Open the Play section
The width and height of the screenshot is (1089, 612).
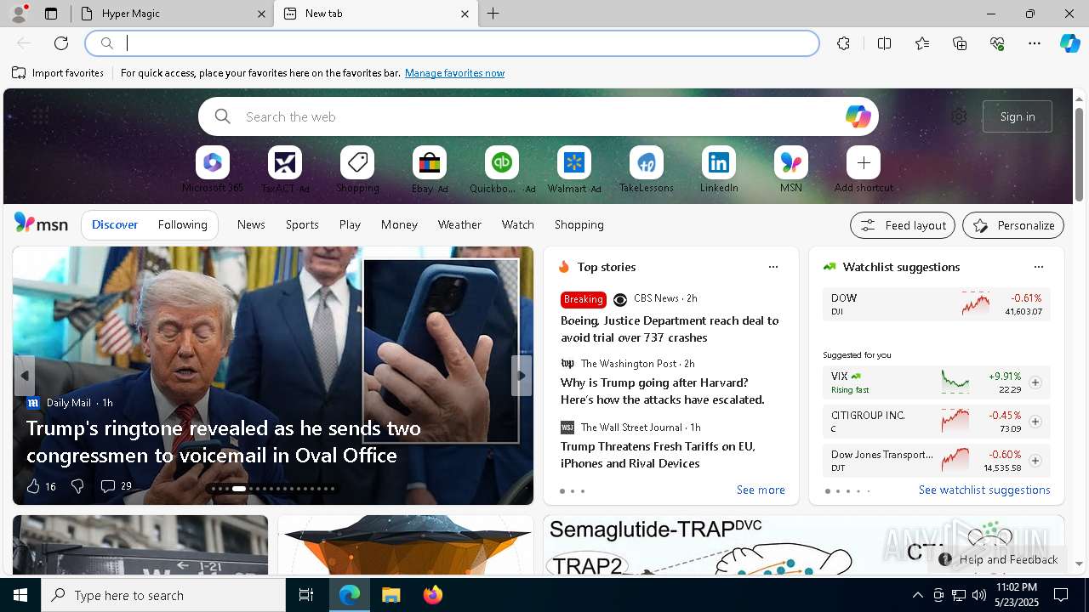point(350,225)
